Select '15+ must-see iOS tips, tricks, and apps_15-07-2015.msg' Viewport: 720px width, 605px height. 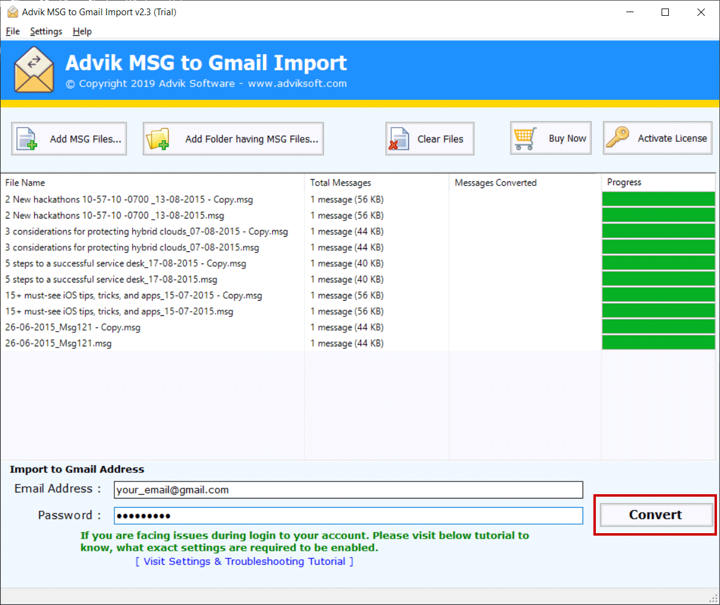(x=119, y=312)
